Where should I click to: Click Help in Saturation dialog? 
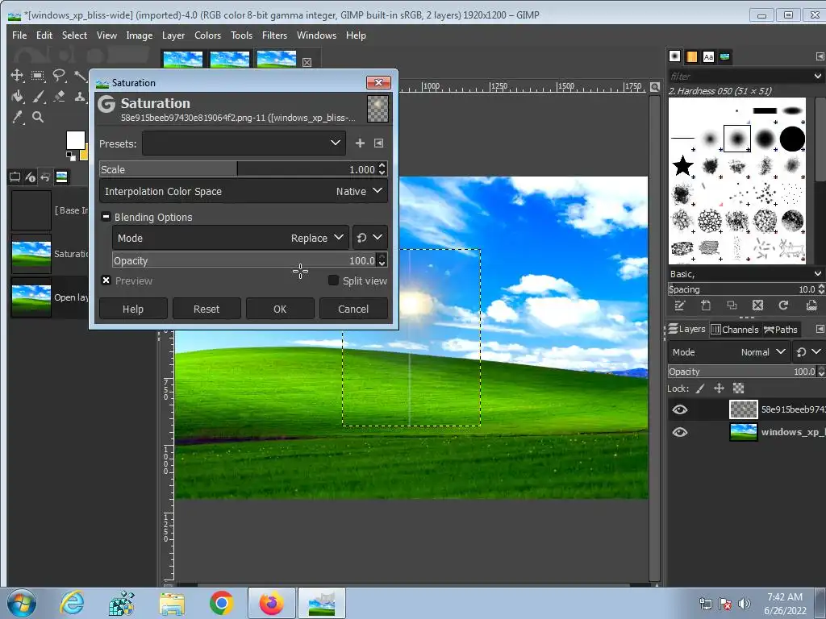tap(133, 309)
